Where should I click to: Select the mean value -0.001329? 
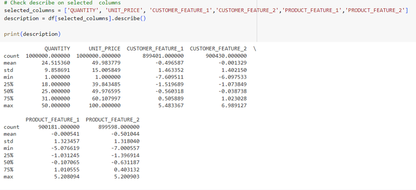pyautogui.click(x=232, y=63)
